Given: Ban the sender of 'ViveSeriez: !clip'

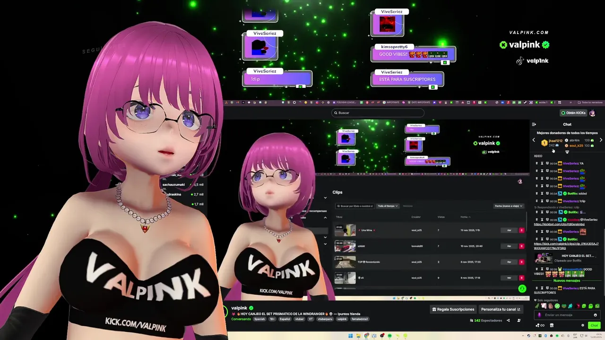Looking at the screenshot, I should [x=547, y=201].
